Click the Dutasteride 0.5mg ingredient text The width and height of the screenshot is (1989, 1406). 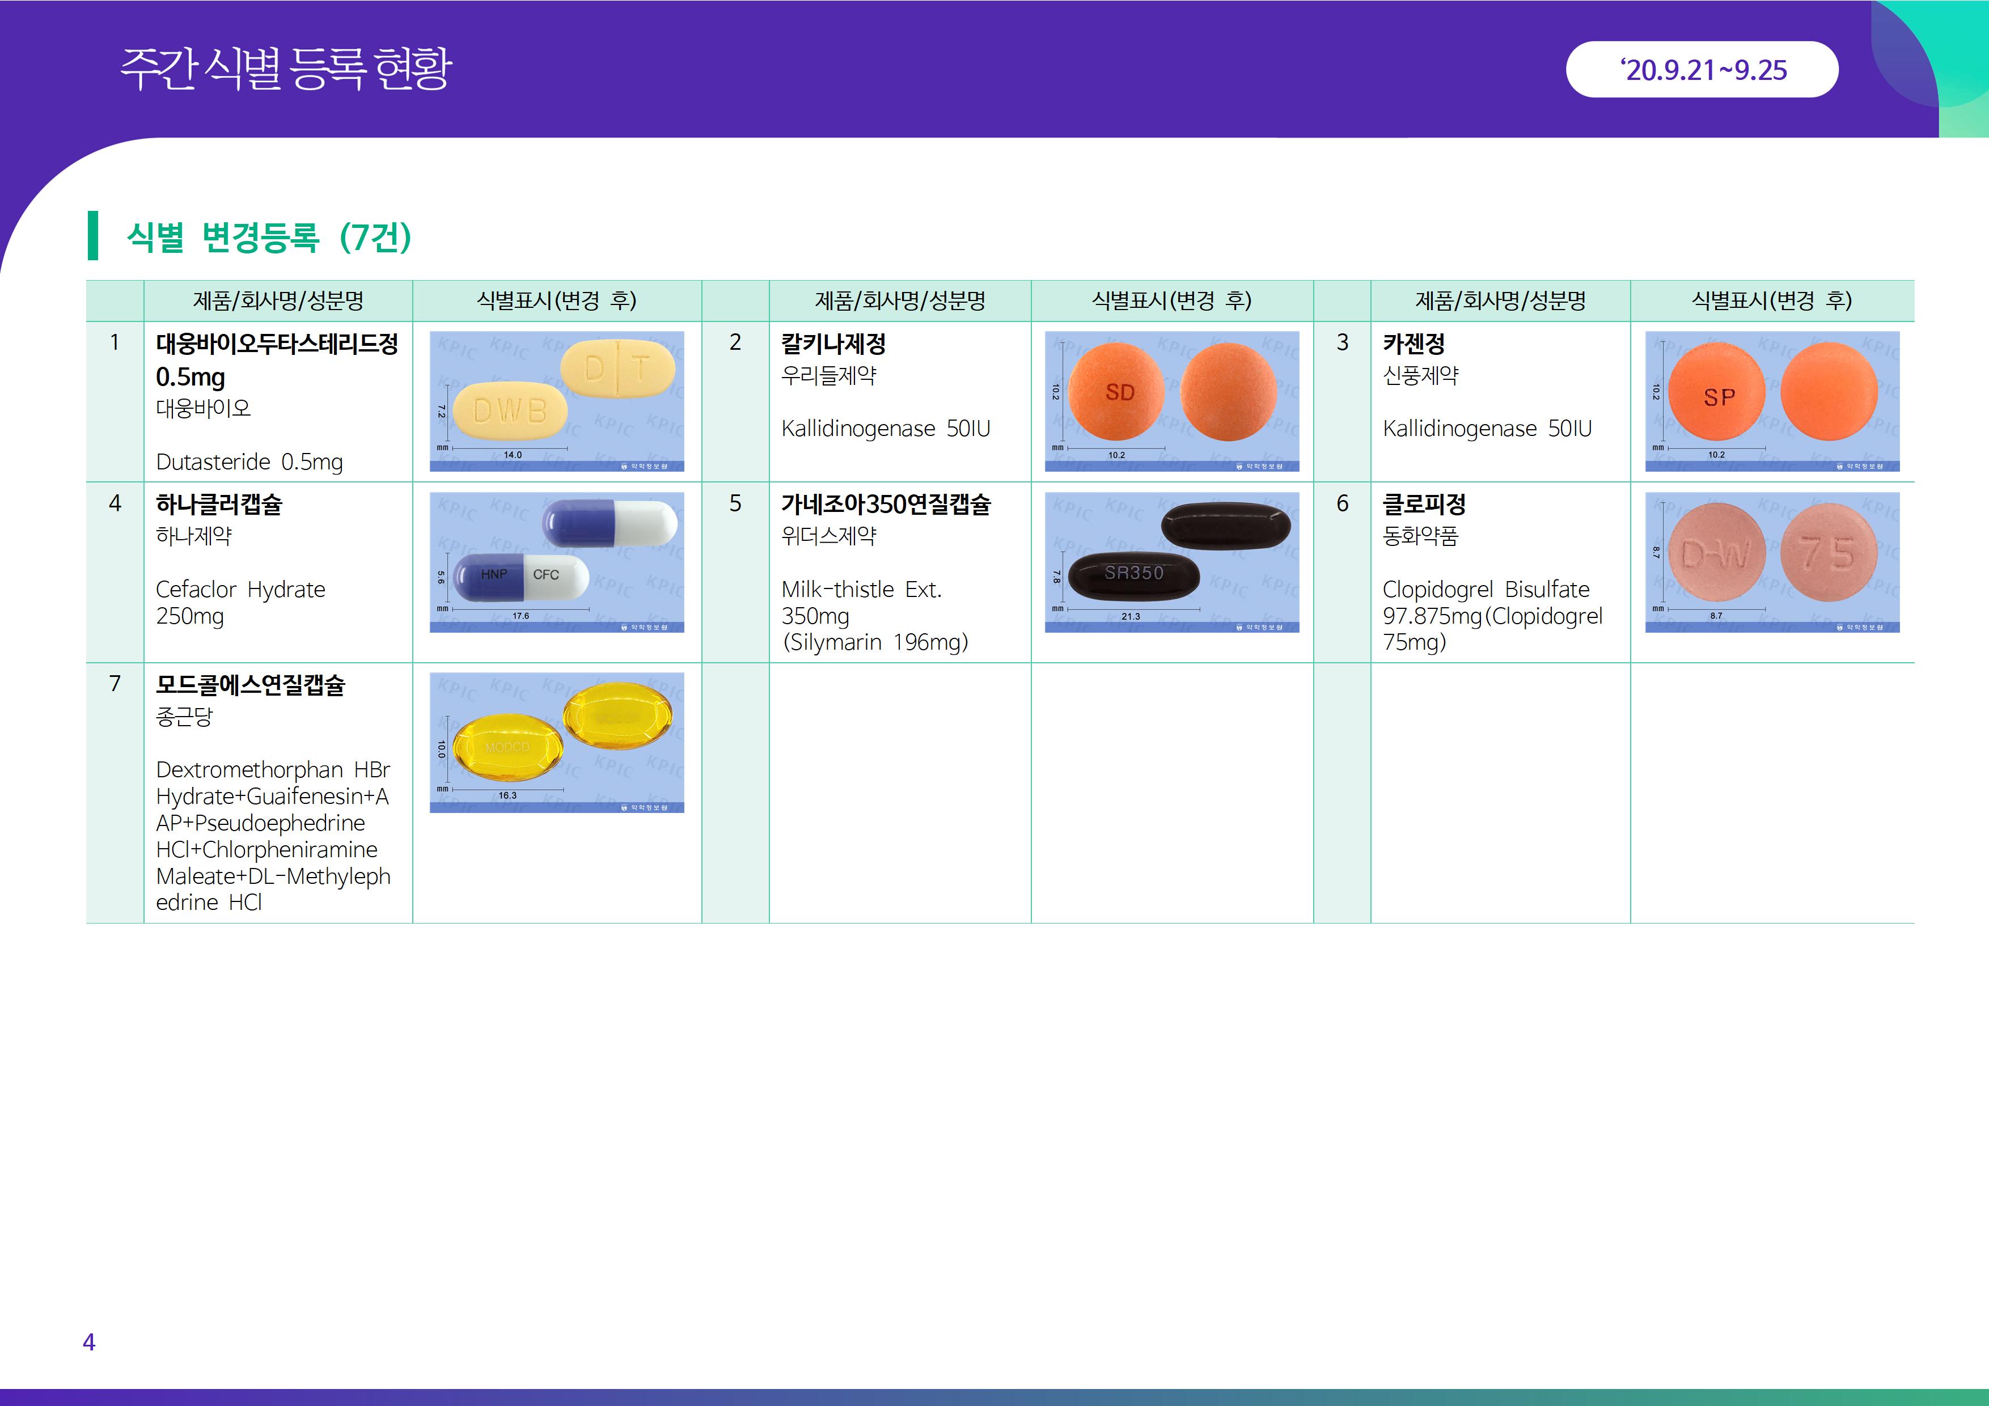click(248, 461)
